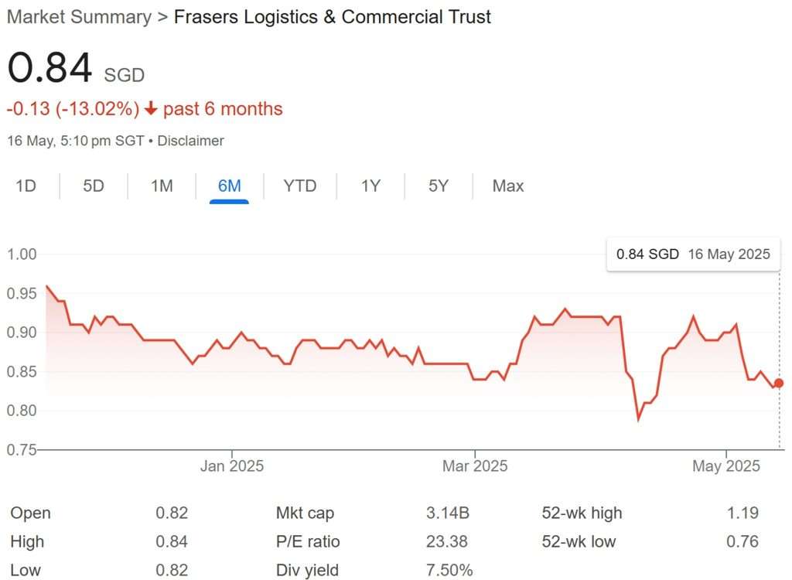792x580 pixels.
Task: Click the Market Summary breadcrumb link
Action: tap(79, 17)
